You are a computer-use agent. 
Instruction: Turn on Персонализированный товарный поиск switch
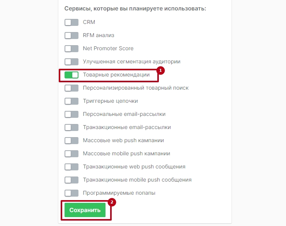(x=71, y=88)
